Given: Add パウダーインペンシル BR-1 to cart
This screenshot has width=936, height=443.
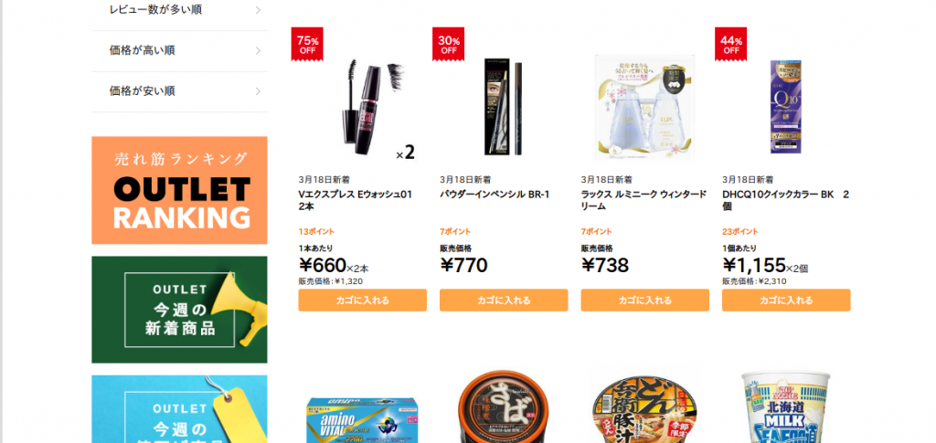Looking at the screenshot, I should [504, 300].
